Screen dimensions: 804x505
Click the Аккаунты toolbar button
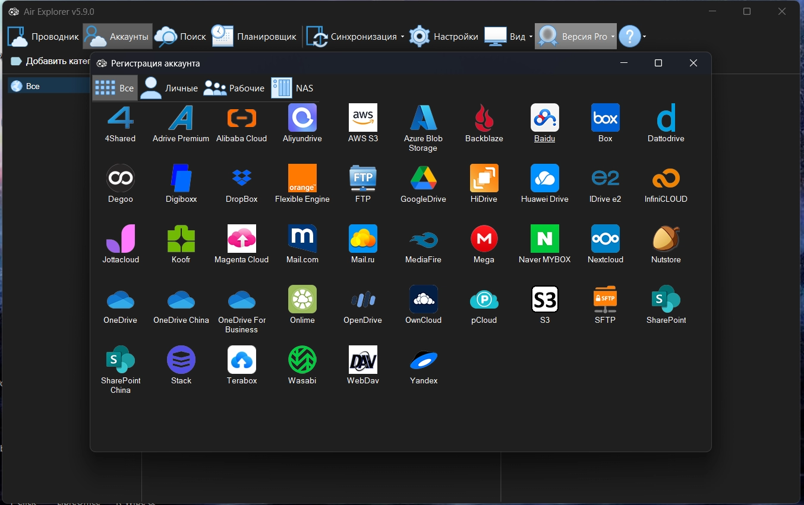pos(117,37)
